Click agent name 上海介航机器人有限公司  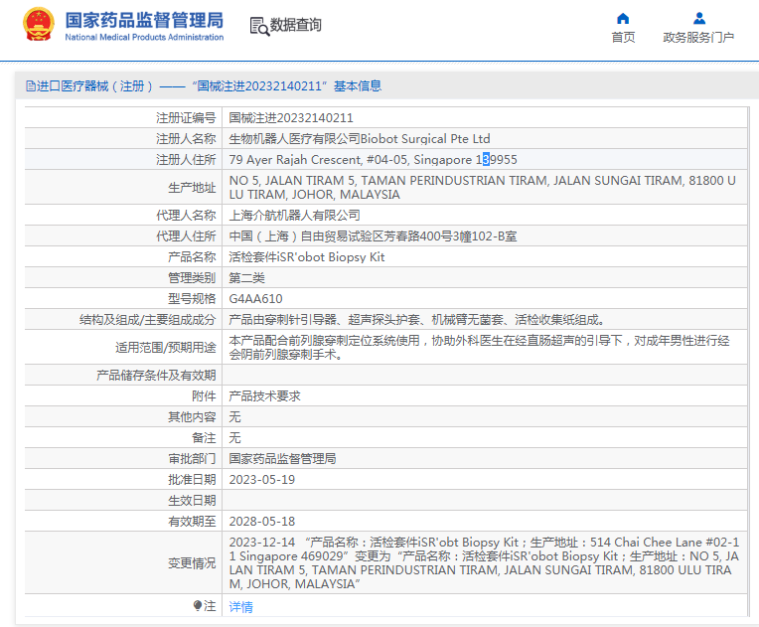click(294, 215)
